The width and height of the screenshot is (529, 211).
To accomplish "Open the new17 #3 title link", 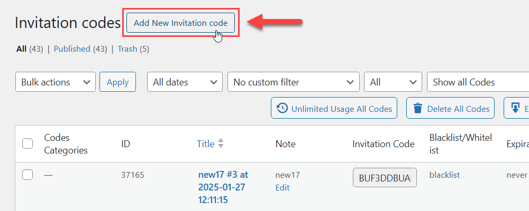I will click(x=223, y=187).
